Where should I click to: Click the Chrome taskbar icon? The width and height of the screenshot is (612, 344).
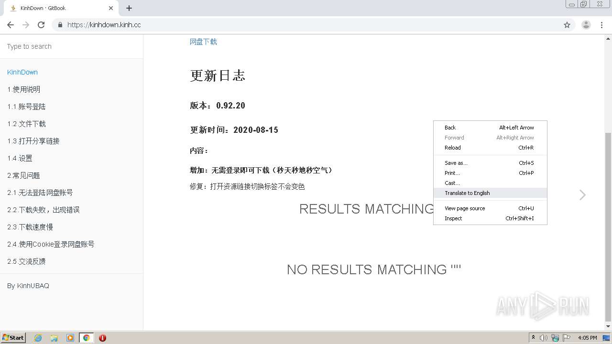click(86, 338)
